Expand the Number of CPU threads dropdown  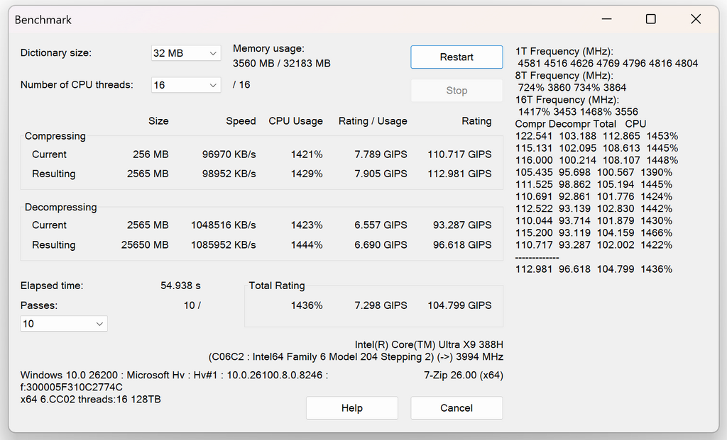185,84
